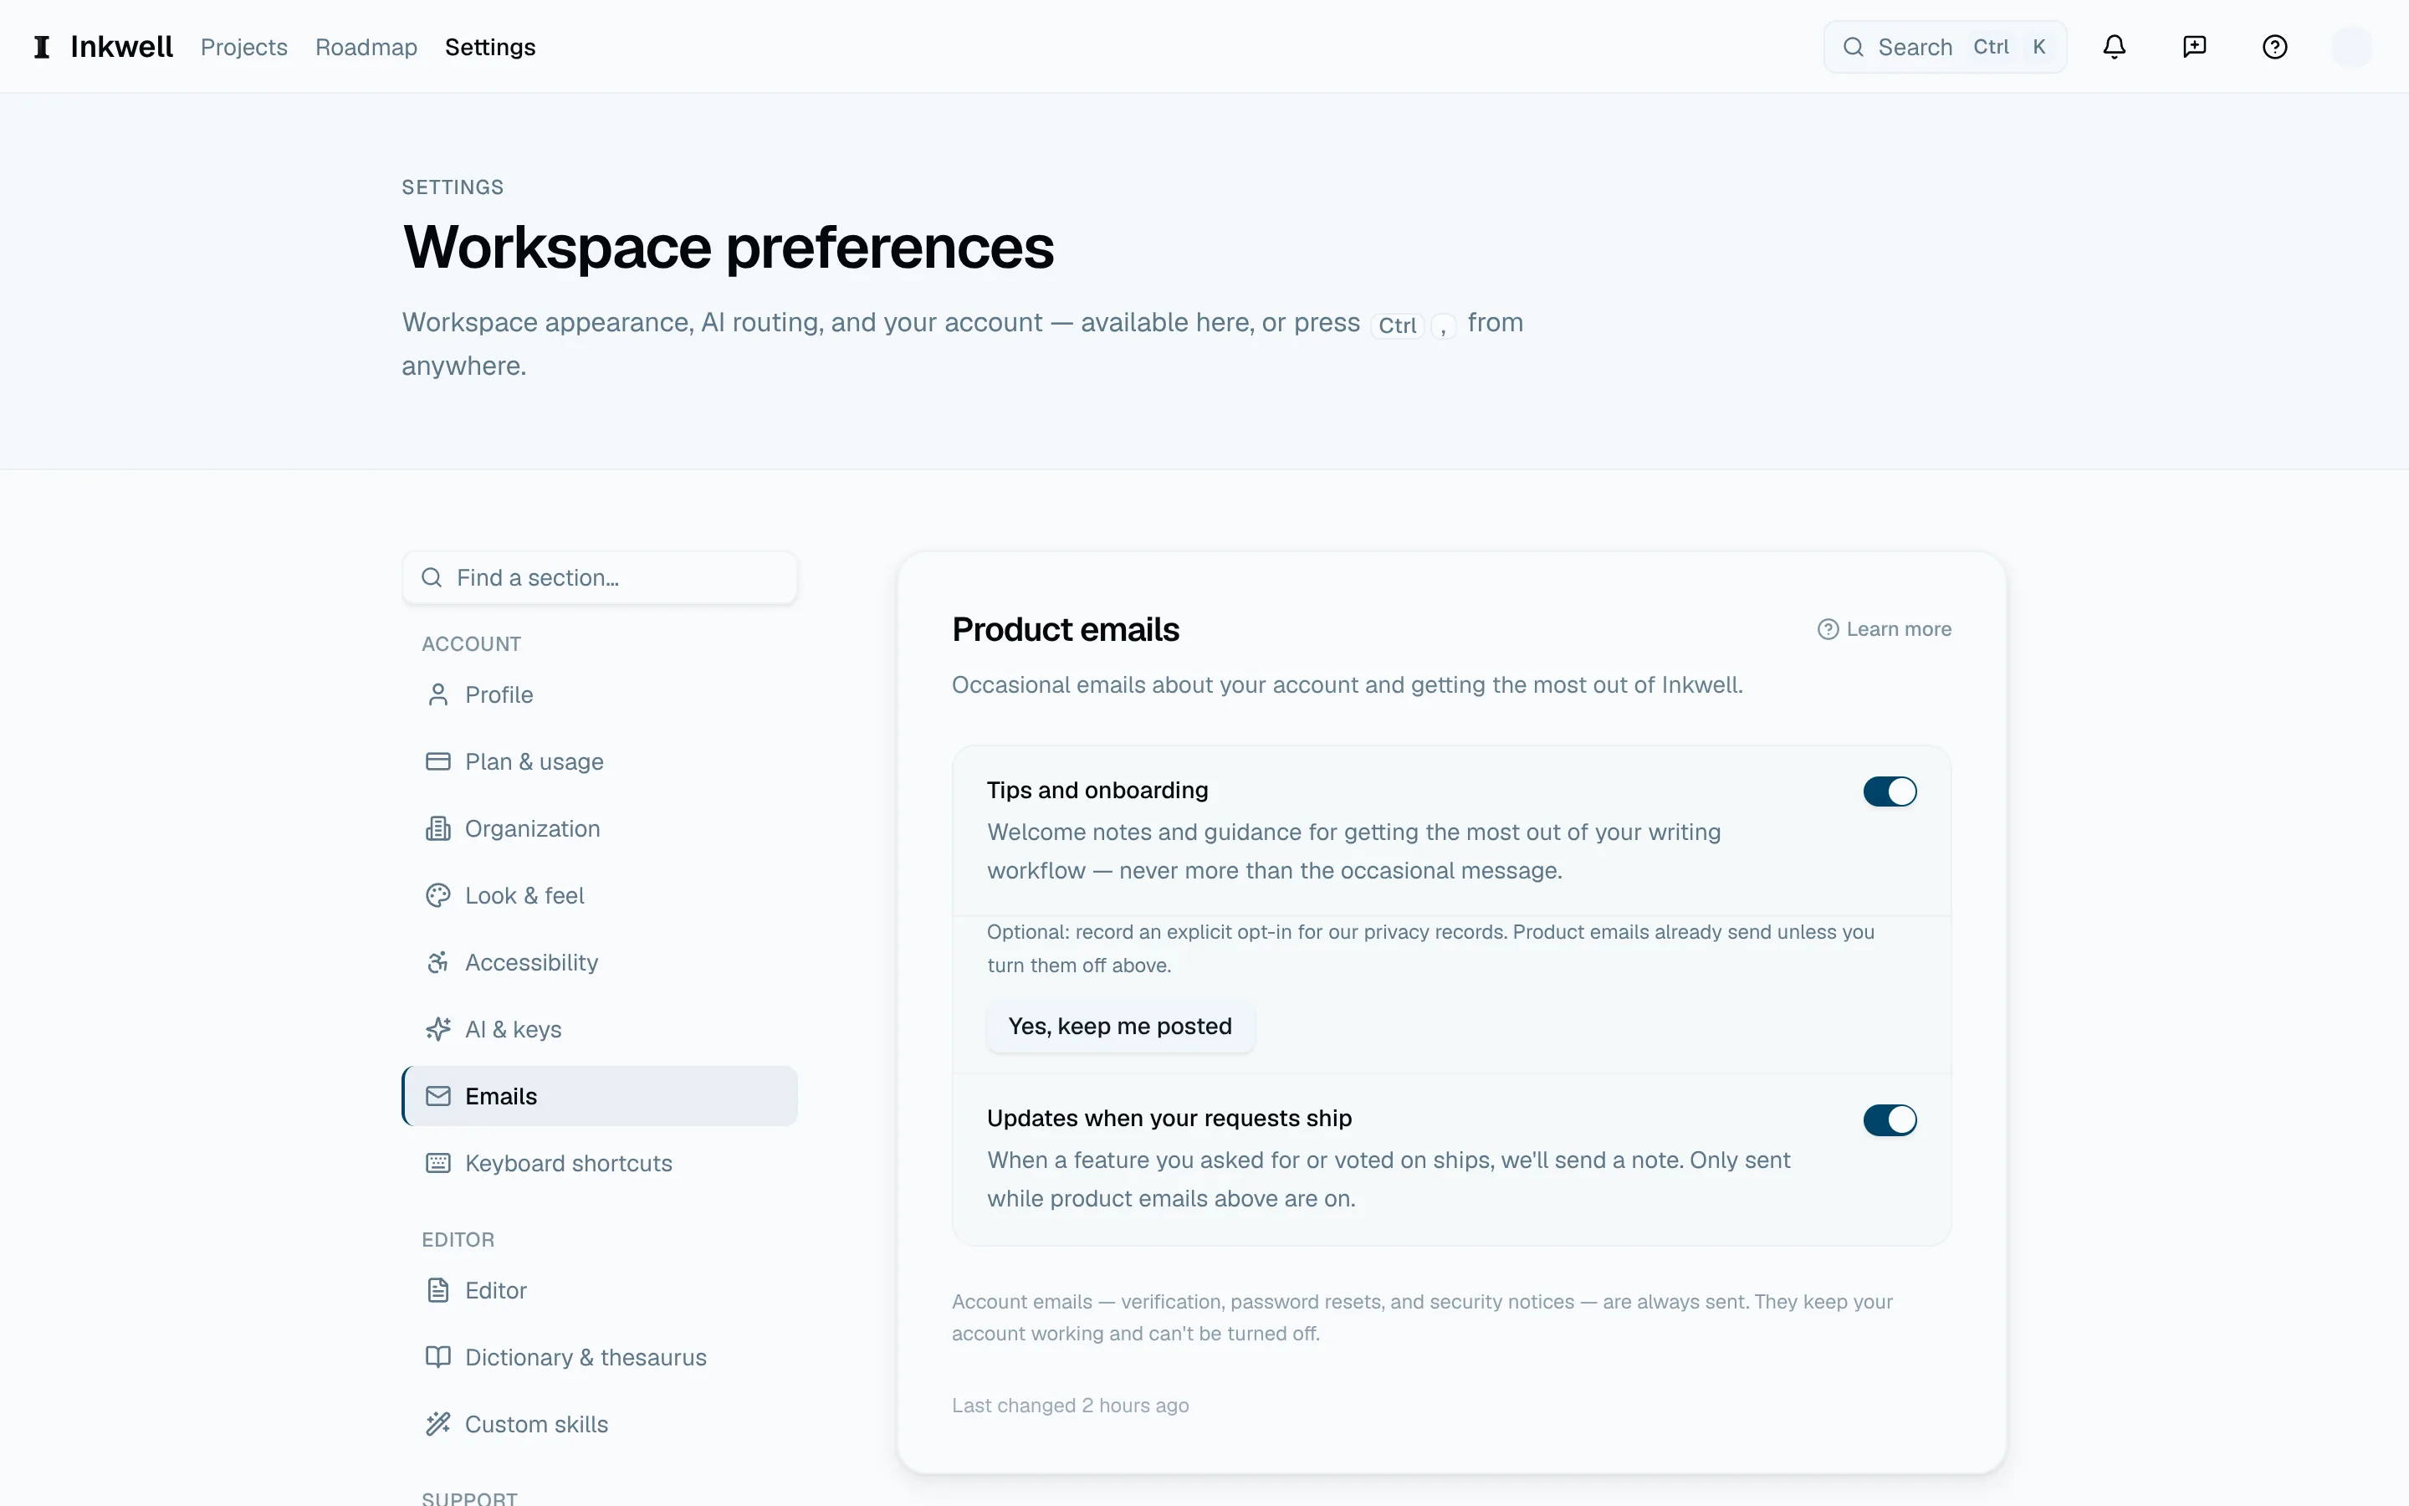The image size is (2409, 1506).
Task: Open the feedback message icon
Action: [x=2194, y=47]
